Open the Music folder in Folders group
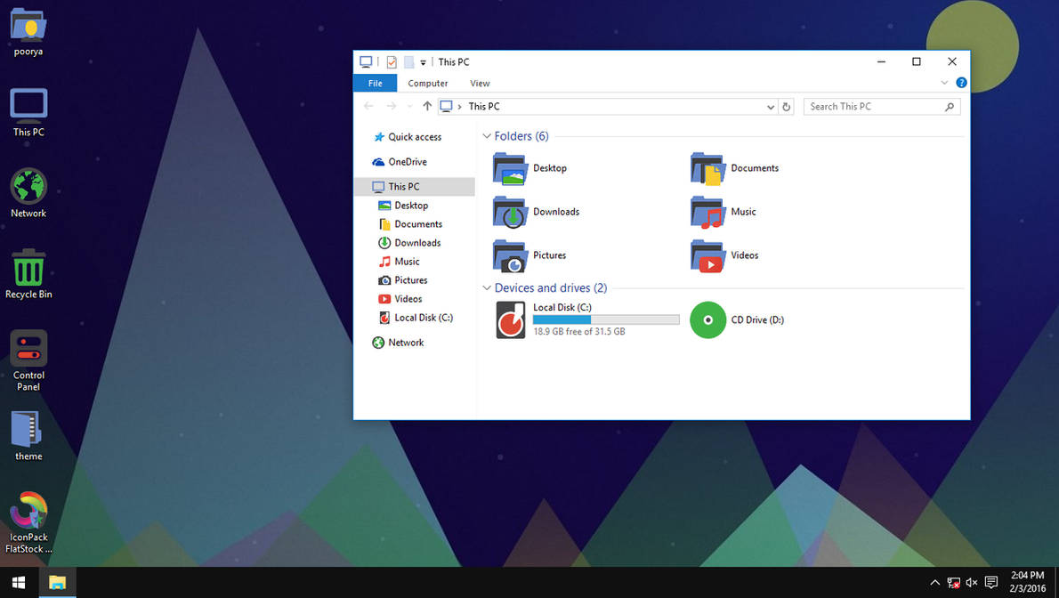Viewport: 1059px width, 598px height. pyautogui.click(x=707, y=212)
